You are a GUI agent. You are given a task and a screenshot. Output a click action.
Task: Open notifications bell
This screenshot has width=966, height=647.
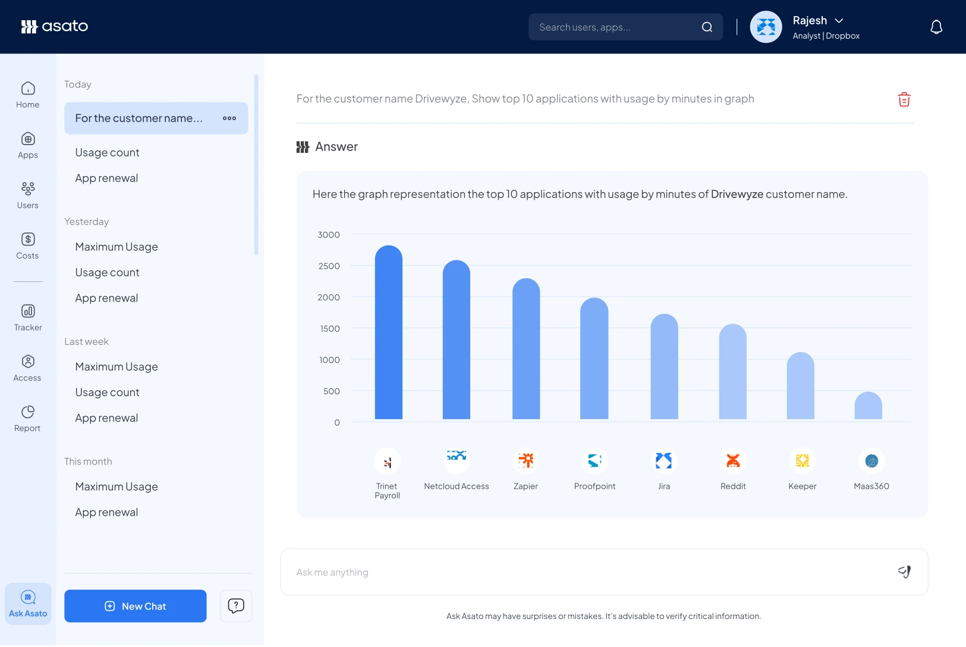tap(936, 27)
